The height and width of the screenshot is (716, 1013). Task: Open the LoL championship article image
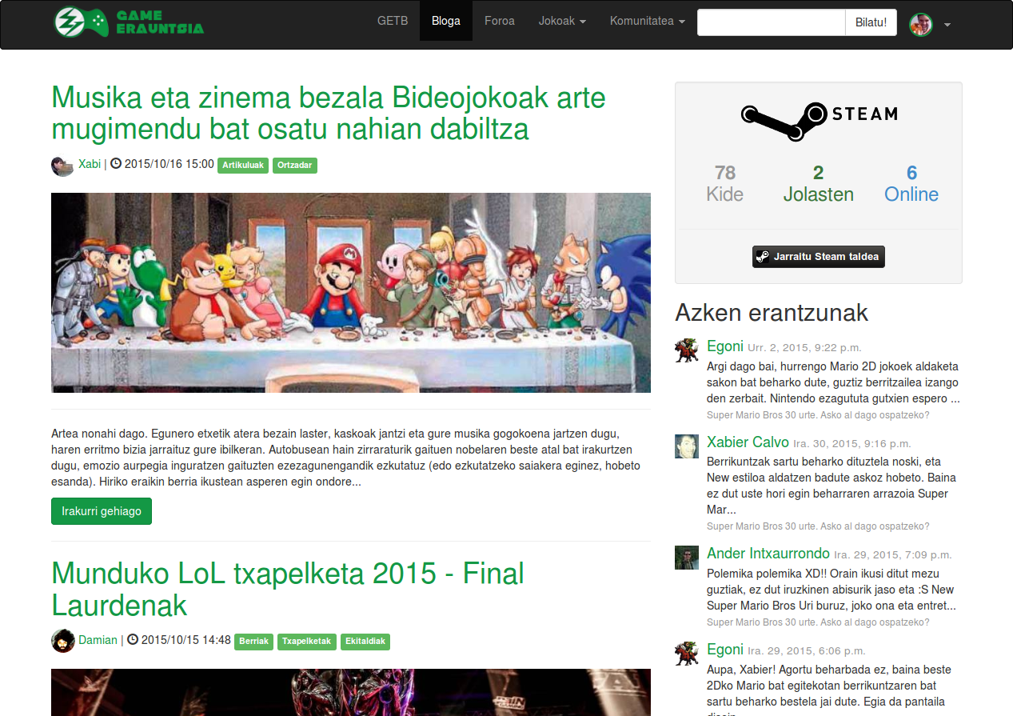click(x=351, y=693)
